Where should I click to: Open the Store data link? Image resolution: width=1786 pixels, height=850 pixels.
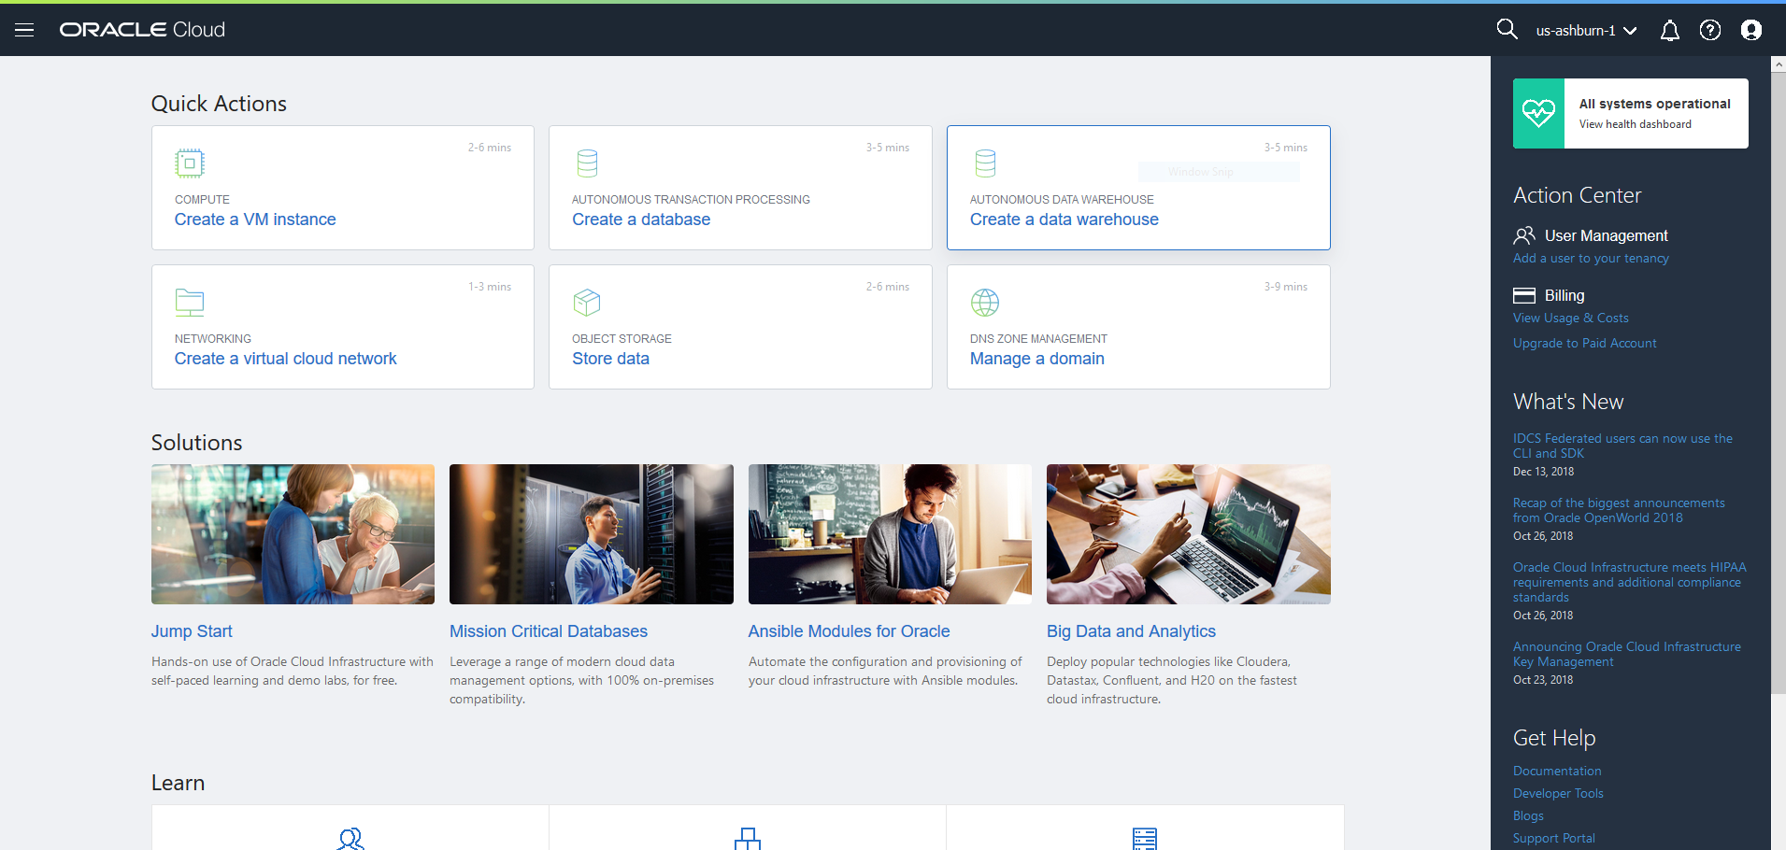click(610, 359)
